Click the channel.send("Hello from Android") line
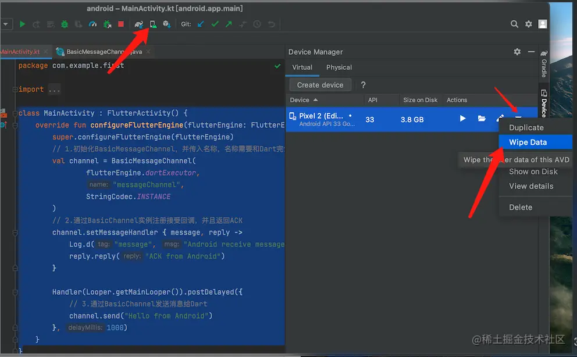 [141, 316]
